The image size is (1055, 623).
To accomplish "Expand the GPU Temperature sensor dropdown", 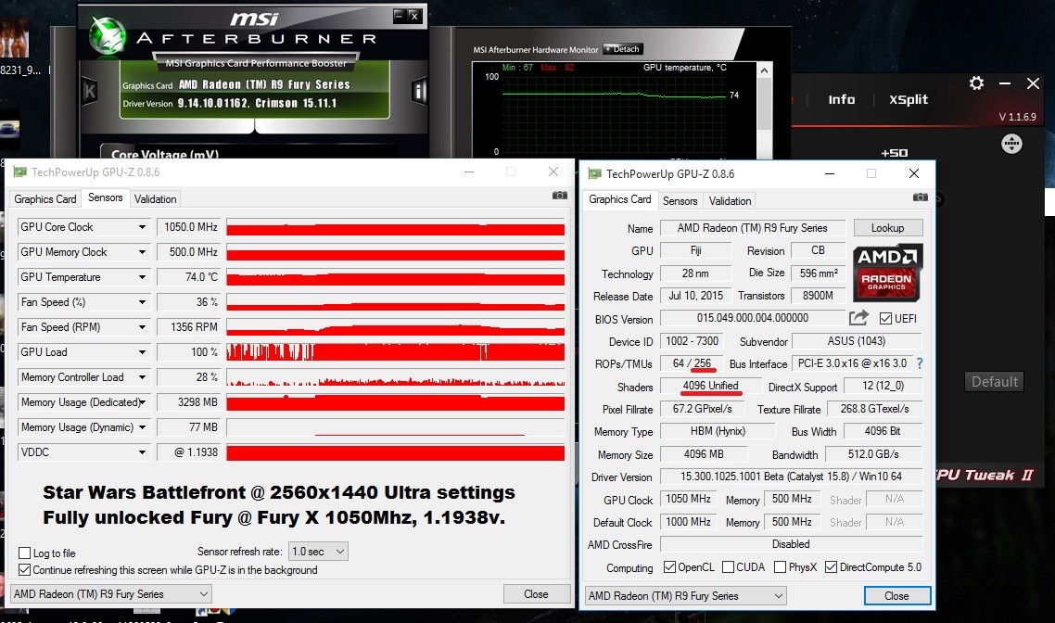I will pos(142,277).
